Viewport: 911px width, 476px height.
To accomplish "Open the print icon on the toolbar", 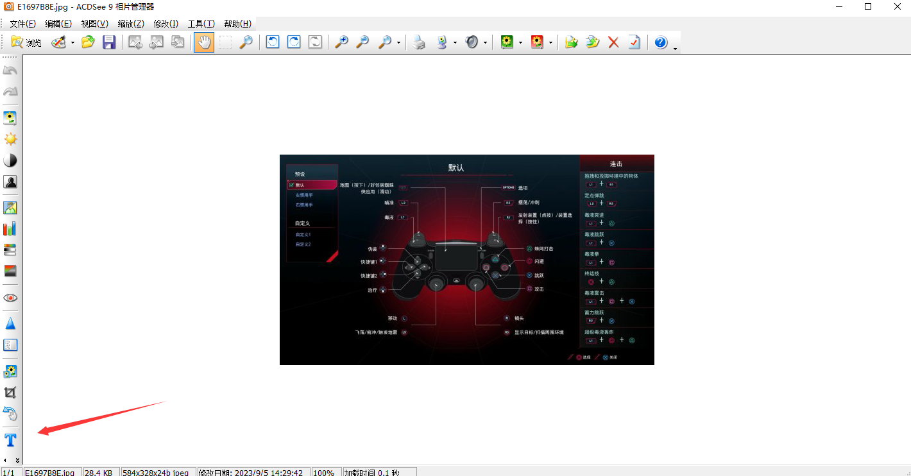I will coord(419,42).
